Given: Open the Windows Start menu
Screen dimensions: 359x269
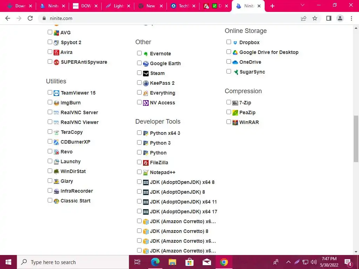Looking at the screenshot, I should point(8,262).
